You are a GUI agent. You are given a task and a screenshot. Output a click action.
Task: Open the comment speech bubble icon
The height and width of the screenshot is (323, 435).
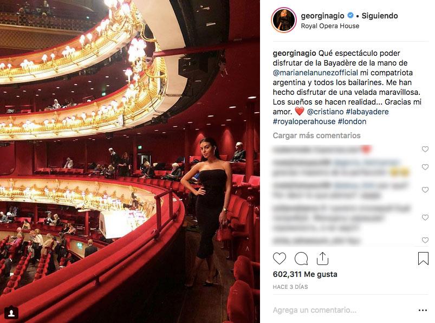point(301,259)
